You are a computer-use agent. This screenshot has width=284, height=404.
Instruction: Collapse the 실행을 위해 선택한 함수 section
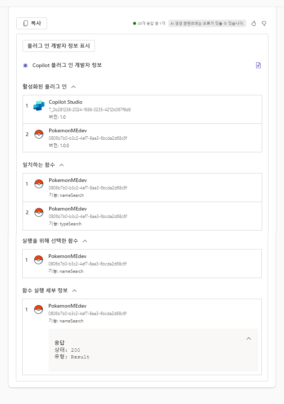(85, 241)
